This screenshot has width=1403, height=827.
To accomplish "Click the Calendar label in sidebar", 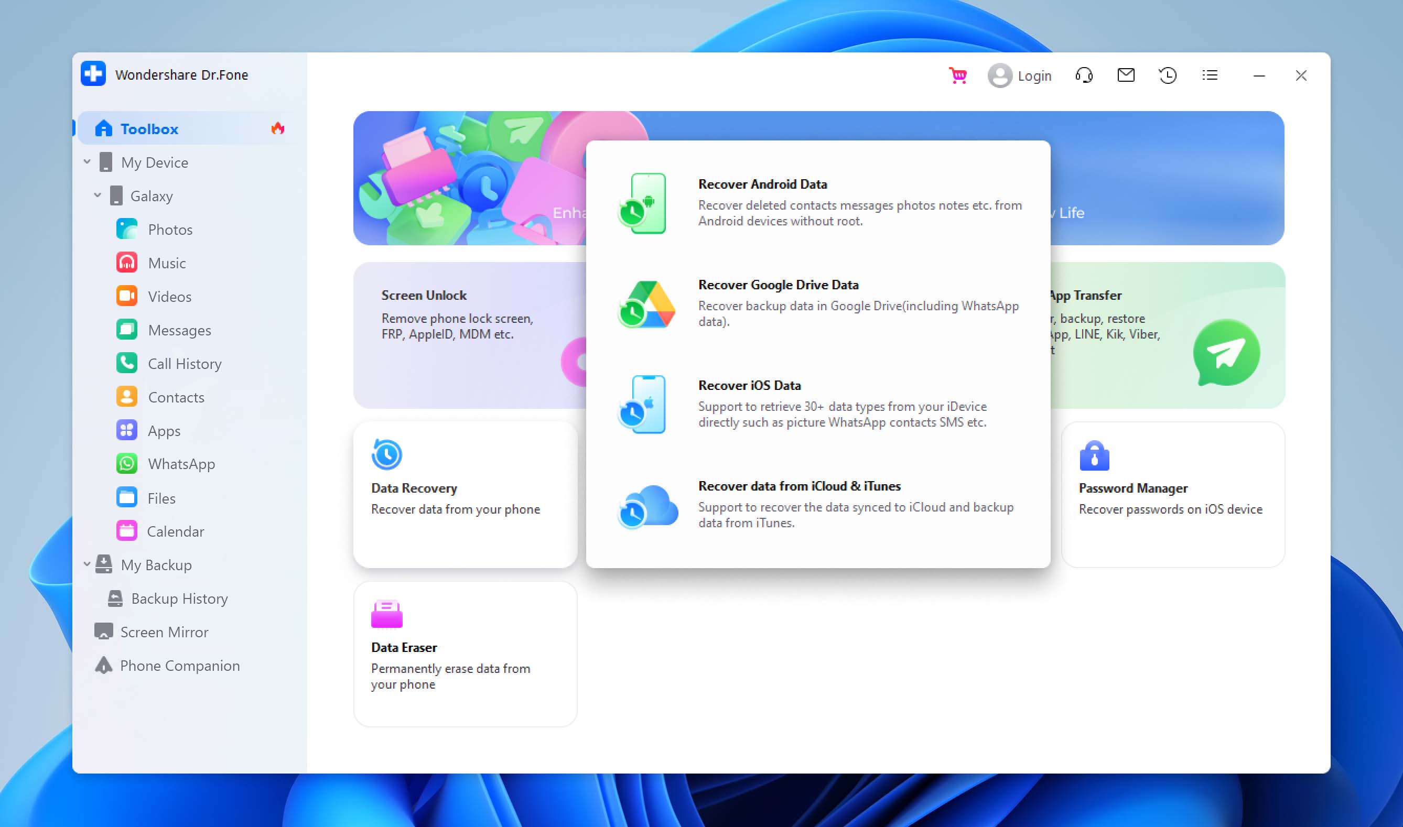I will [176, 531].
